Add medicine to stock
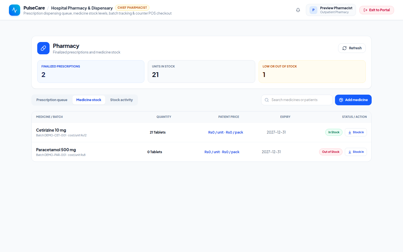Screen dimensions: 403x252 [x=353, y=100]
